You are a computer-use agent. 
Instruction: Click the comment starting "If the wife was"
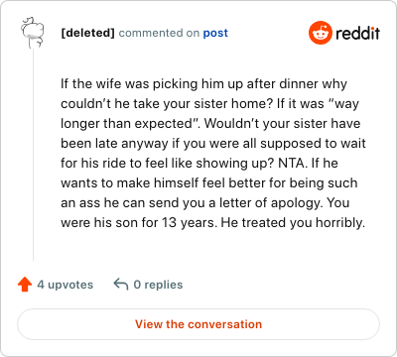click(213, 153)
